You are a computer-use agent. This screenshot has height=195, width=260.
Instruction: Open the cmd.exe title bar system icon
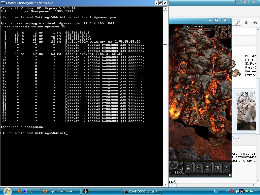pyautogui.click(x=3, y=3)
